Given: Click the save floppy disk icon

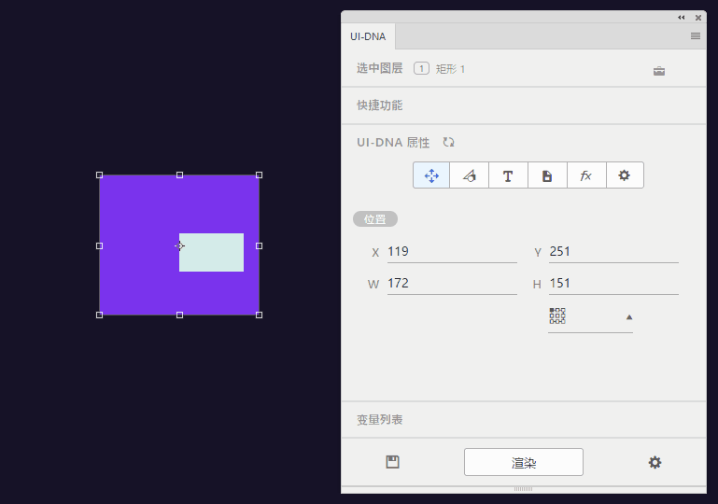Looking at the screenshot, I should pos(392,462).
